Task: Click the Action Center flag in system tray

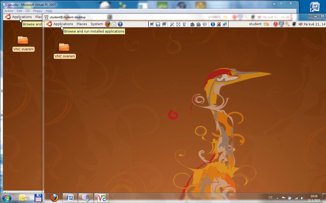Action: (283, 198)
